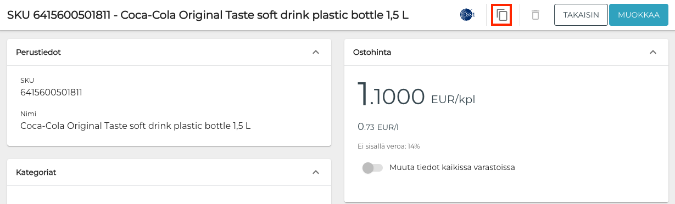Click the 0.73 EUR/l unit price text

[x=378, y=127]
